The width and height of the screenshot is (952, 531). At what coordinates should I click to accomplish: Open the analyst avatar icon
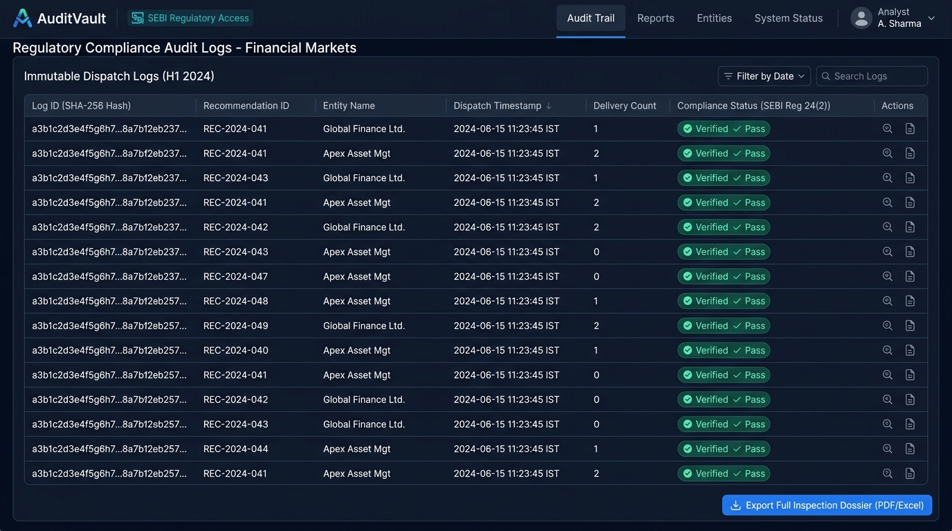(x=861, y=18)
